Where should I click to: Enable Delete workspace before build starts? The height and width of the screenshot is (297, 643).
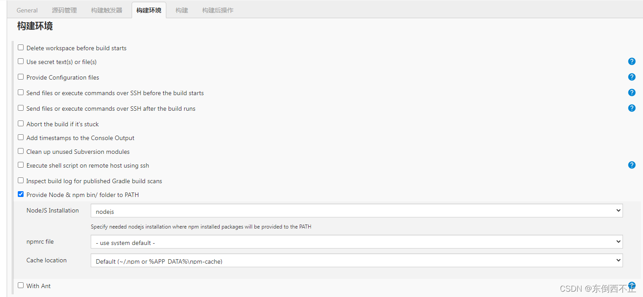(x=20, y=47)
